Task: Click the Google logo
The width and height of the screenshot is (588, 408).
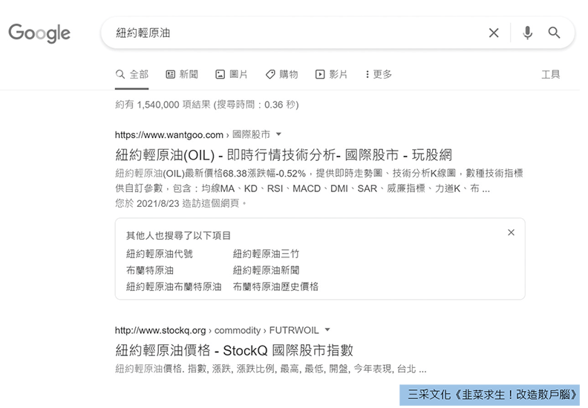Action: pos(39,33)
